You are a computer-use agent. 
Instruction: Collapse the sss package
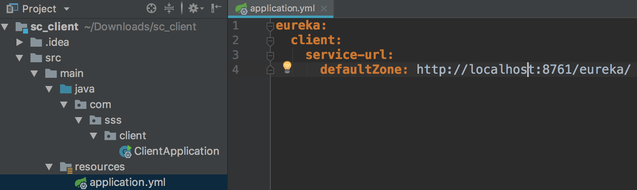(x=79, y=120)
